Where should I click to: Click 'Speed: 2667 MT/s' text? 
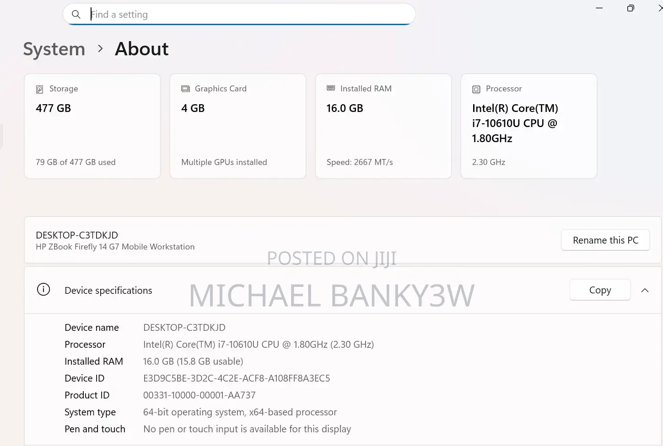click(360, 162)
